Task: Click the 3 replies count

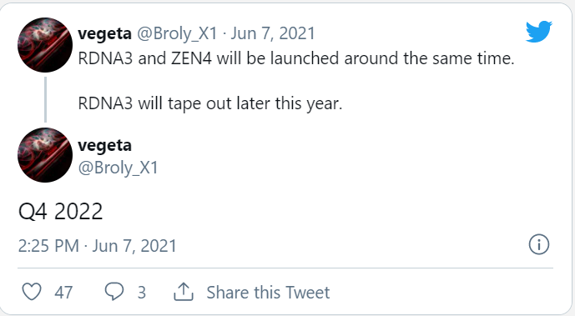Action: point(142,292)
